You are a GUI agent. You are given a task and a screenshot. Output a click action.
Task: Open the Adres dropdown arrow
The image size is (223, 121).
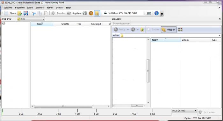pyautogui.click(x=219, y=36)
